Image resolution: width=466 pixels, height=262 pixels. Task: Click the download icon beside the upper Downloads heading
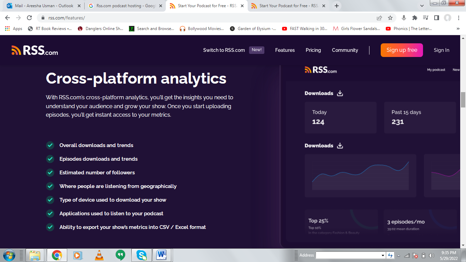(340, 93)
